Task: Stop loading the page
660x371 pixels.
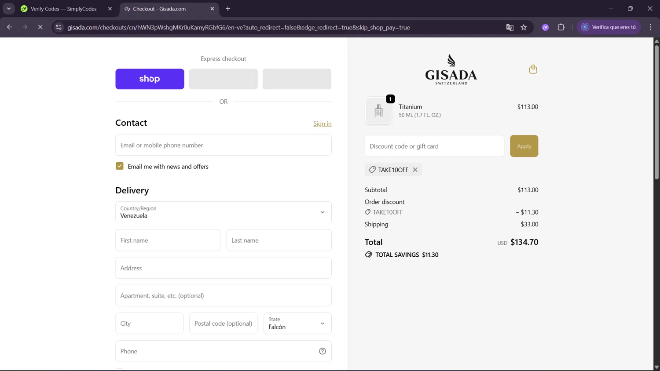Action: tap(40, 27)
